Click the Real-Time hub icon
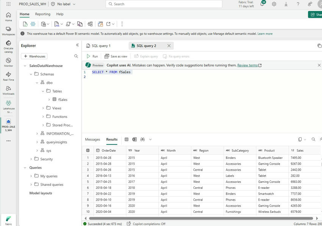Screen dimensions: 322x226 (x=8, y=77)
